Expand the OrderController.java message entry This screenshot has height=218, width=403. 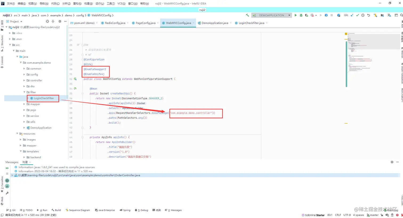pos(12,175)
